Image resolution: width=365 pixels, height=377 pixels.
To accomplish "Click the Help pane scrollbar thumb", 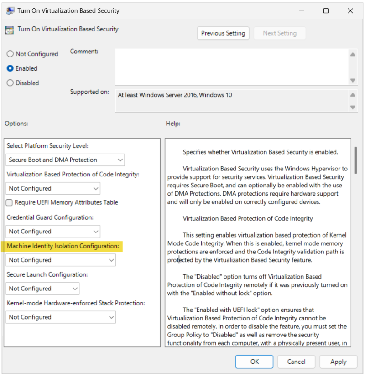I will pyautogui.click(x=355, y=160).
